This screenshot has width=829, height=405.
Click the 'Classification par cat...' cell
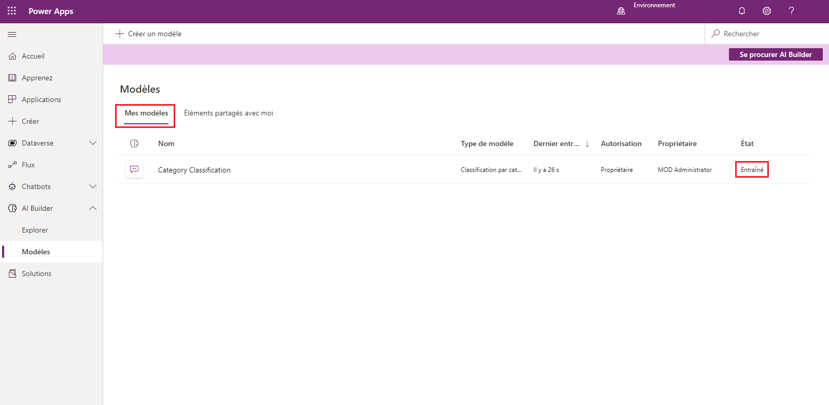[x=491, y=170]
